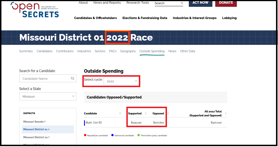This screenshot has width=278, height=147.
Task: Sort table by Supported column arrows
Action: [146, 113]
